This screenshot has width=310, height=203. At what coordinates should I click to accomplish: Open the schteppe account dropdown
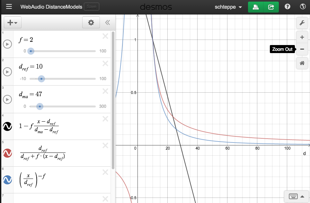[x=228, y=6]
